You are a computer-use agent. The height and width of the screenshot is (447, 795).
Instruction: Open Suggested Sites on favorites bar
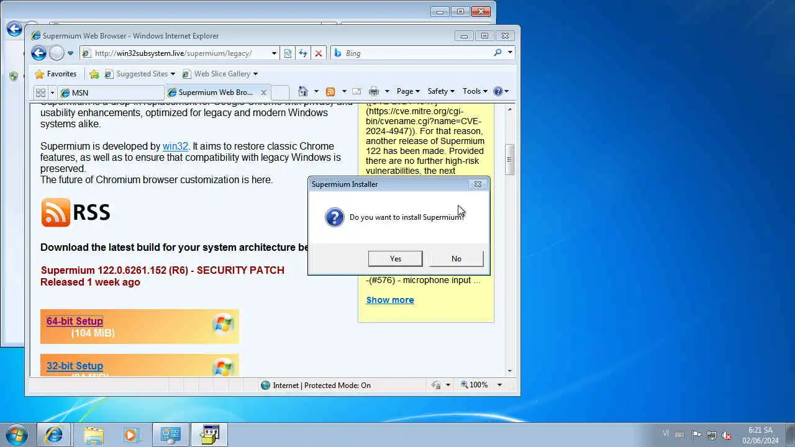click(x=140, y=74)
